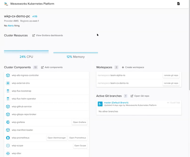The width and height of the screenshot is (190, 157).
Task: Click the Weaveworks logo icon
Action: (6, 4)
